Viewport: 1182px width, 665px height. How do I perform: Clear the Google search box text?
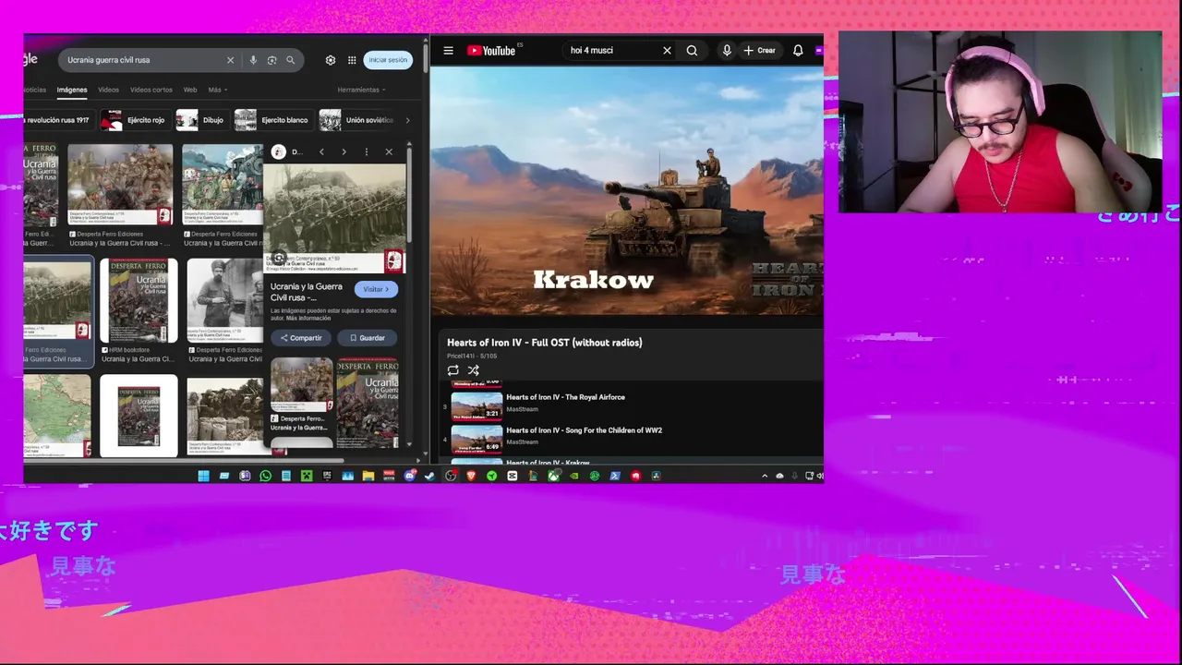(x=230, y=60)
